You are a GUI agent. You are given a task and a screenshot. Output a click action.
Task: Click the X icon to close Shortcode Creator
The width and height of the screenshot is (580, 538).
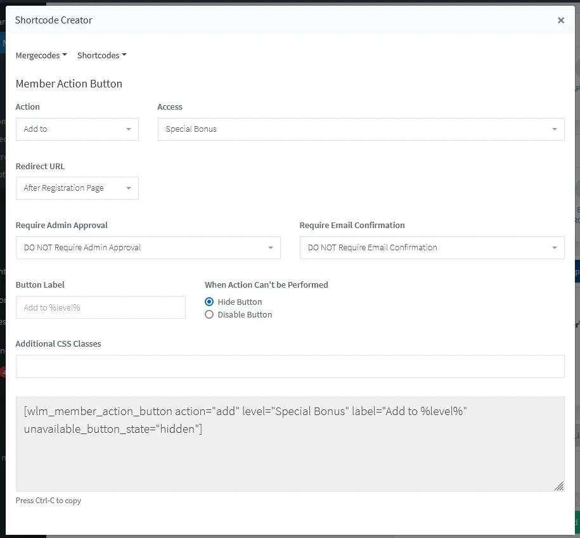pyautogui.click(x=561, y=20)
